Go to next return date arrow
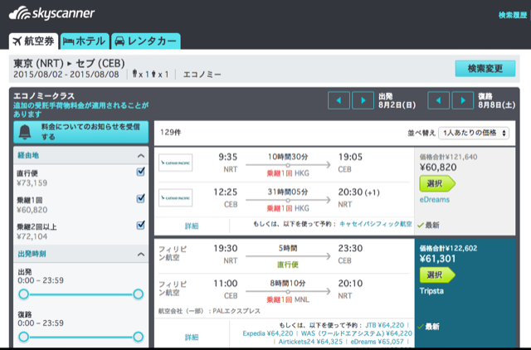Screen dimensions: 531x350 pyautogui.click(x=463, y=100)
